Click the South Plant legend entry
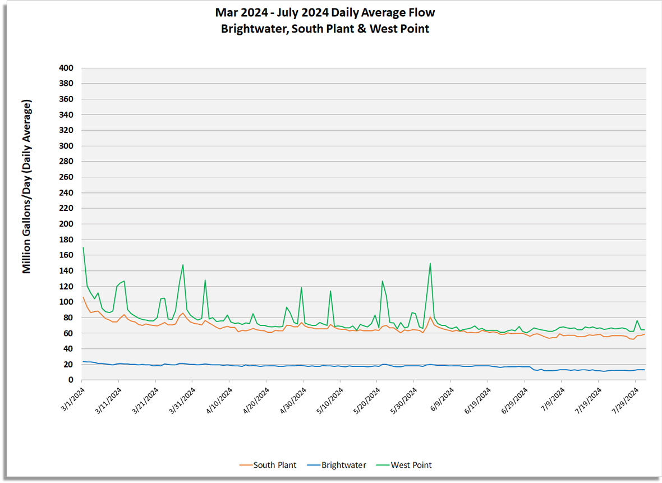The width and height of the screenshot is (662, 483). 268,465
